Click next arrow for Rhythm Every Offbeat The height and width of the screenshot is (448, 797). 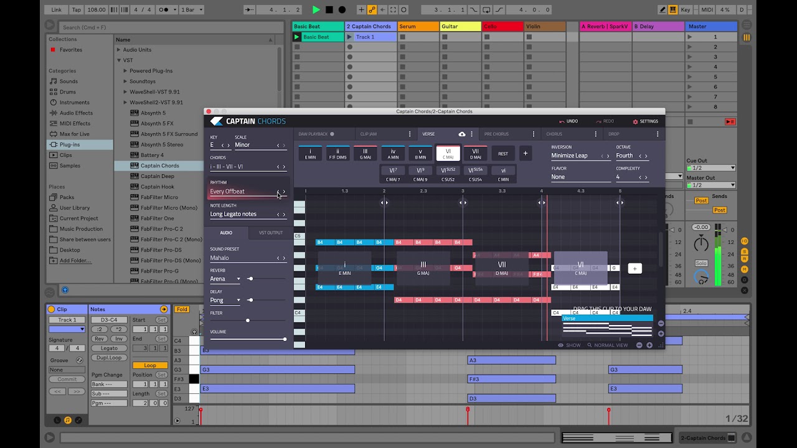(x=285, y=192)
